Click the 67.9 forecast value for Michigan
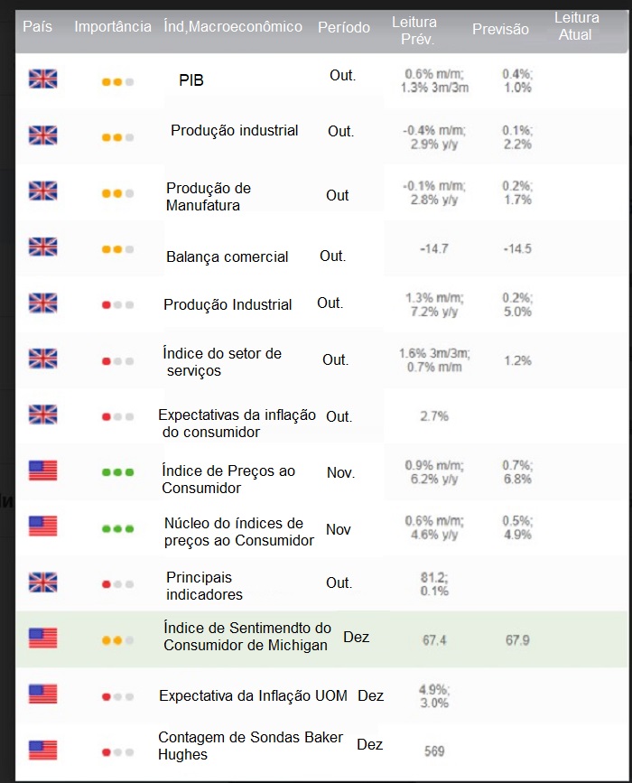This screenshot has height=783, width=632. point(517,640)
